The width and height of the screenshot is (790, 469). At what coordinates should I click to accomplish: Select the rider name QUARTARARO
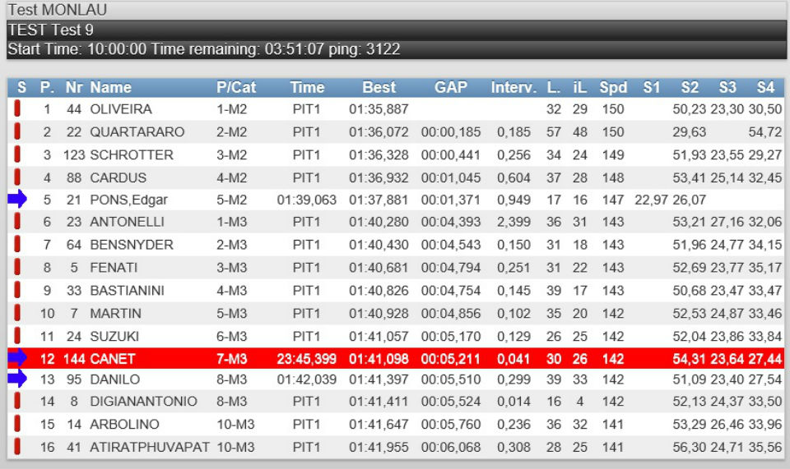tap(137, 131)
